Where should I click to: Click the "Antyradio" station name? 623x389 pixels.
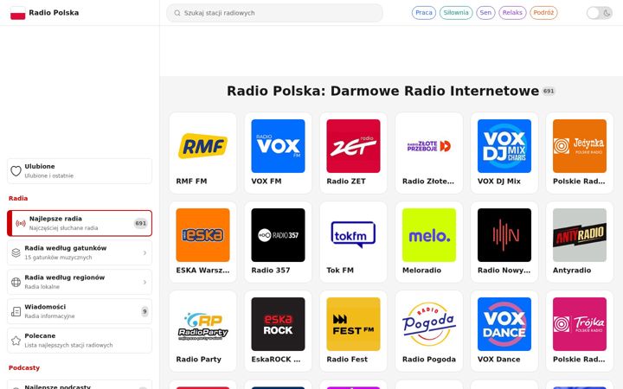[x=572, y=271]
